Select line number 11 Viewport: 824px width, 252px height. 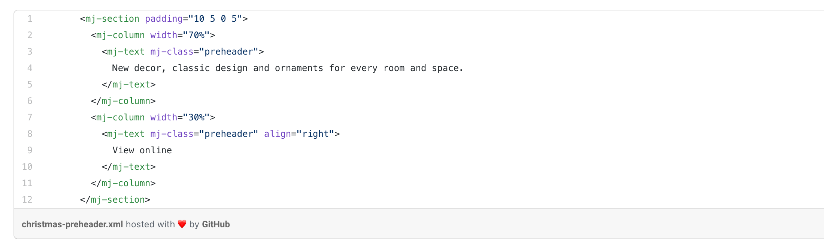(x=27, y=183)
